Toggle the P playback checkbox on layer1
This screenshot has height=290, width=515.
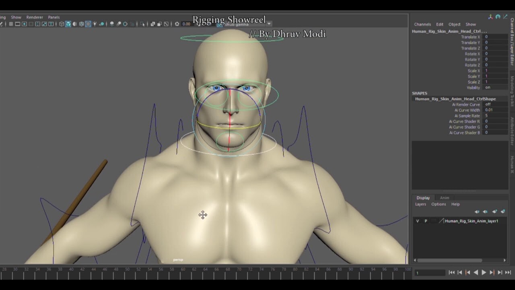(426, 221)
